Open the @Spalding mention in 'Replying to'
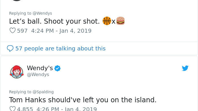The height and width of the screenshot is (111, 198). point(43,92)
